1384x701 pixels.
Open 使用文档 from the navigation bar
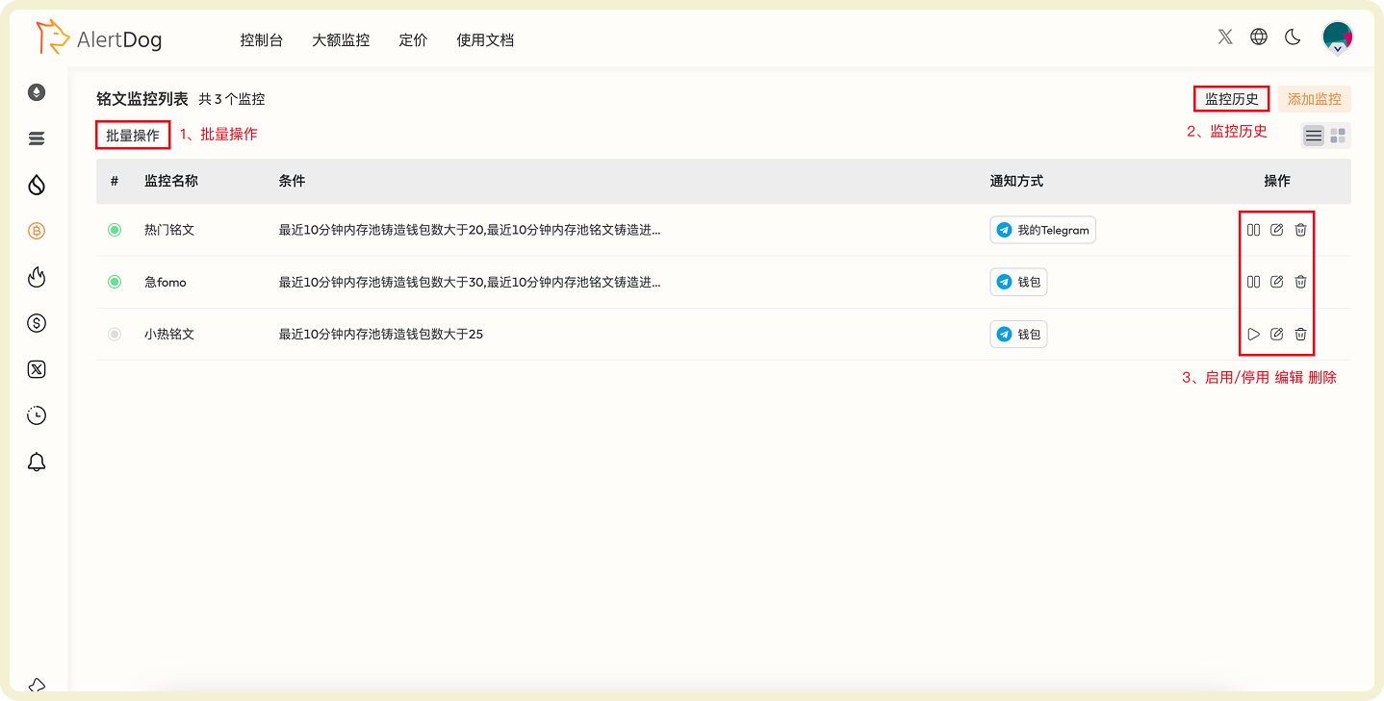pos(484,40)
